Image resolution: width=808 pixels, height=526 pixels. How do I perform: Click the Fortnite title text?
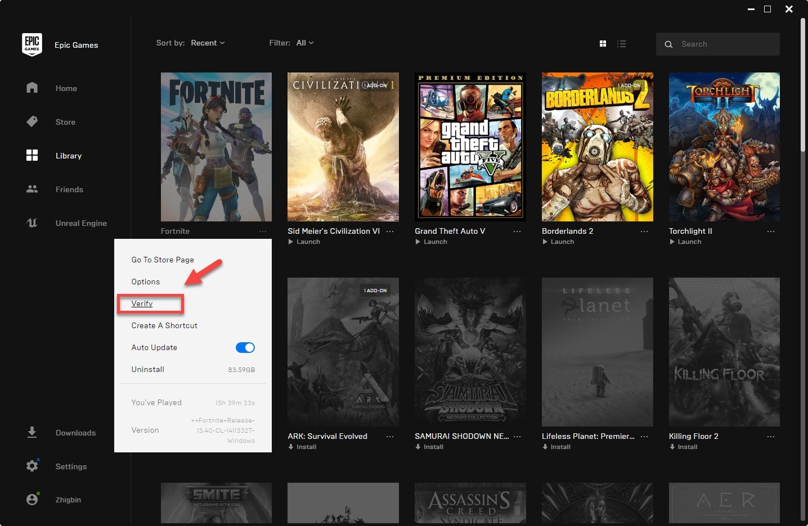175,231
